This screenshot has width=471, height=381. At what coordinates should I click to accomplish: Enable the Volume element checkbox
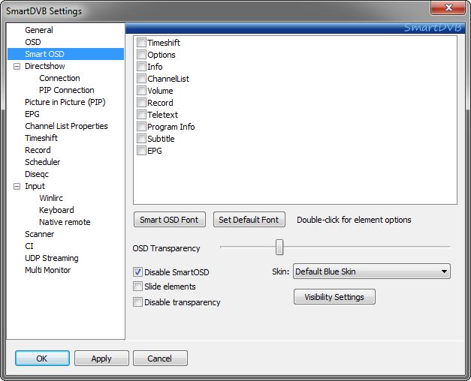pos(141,90)
